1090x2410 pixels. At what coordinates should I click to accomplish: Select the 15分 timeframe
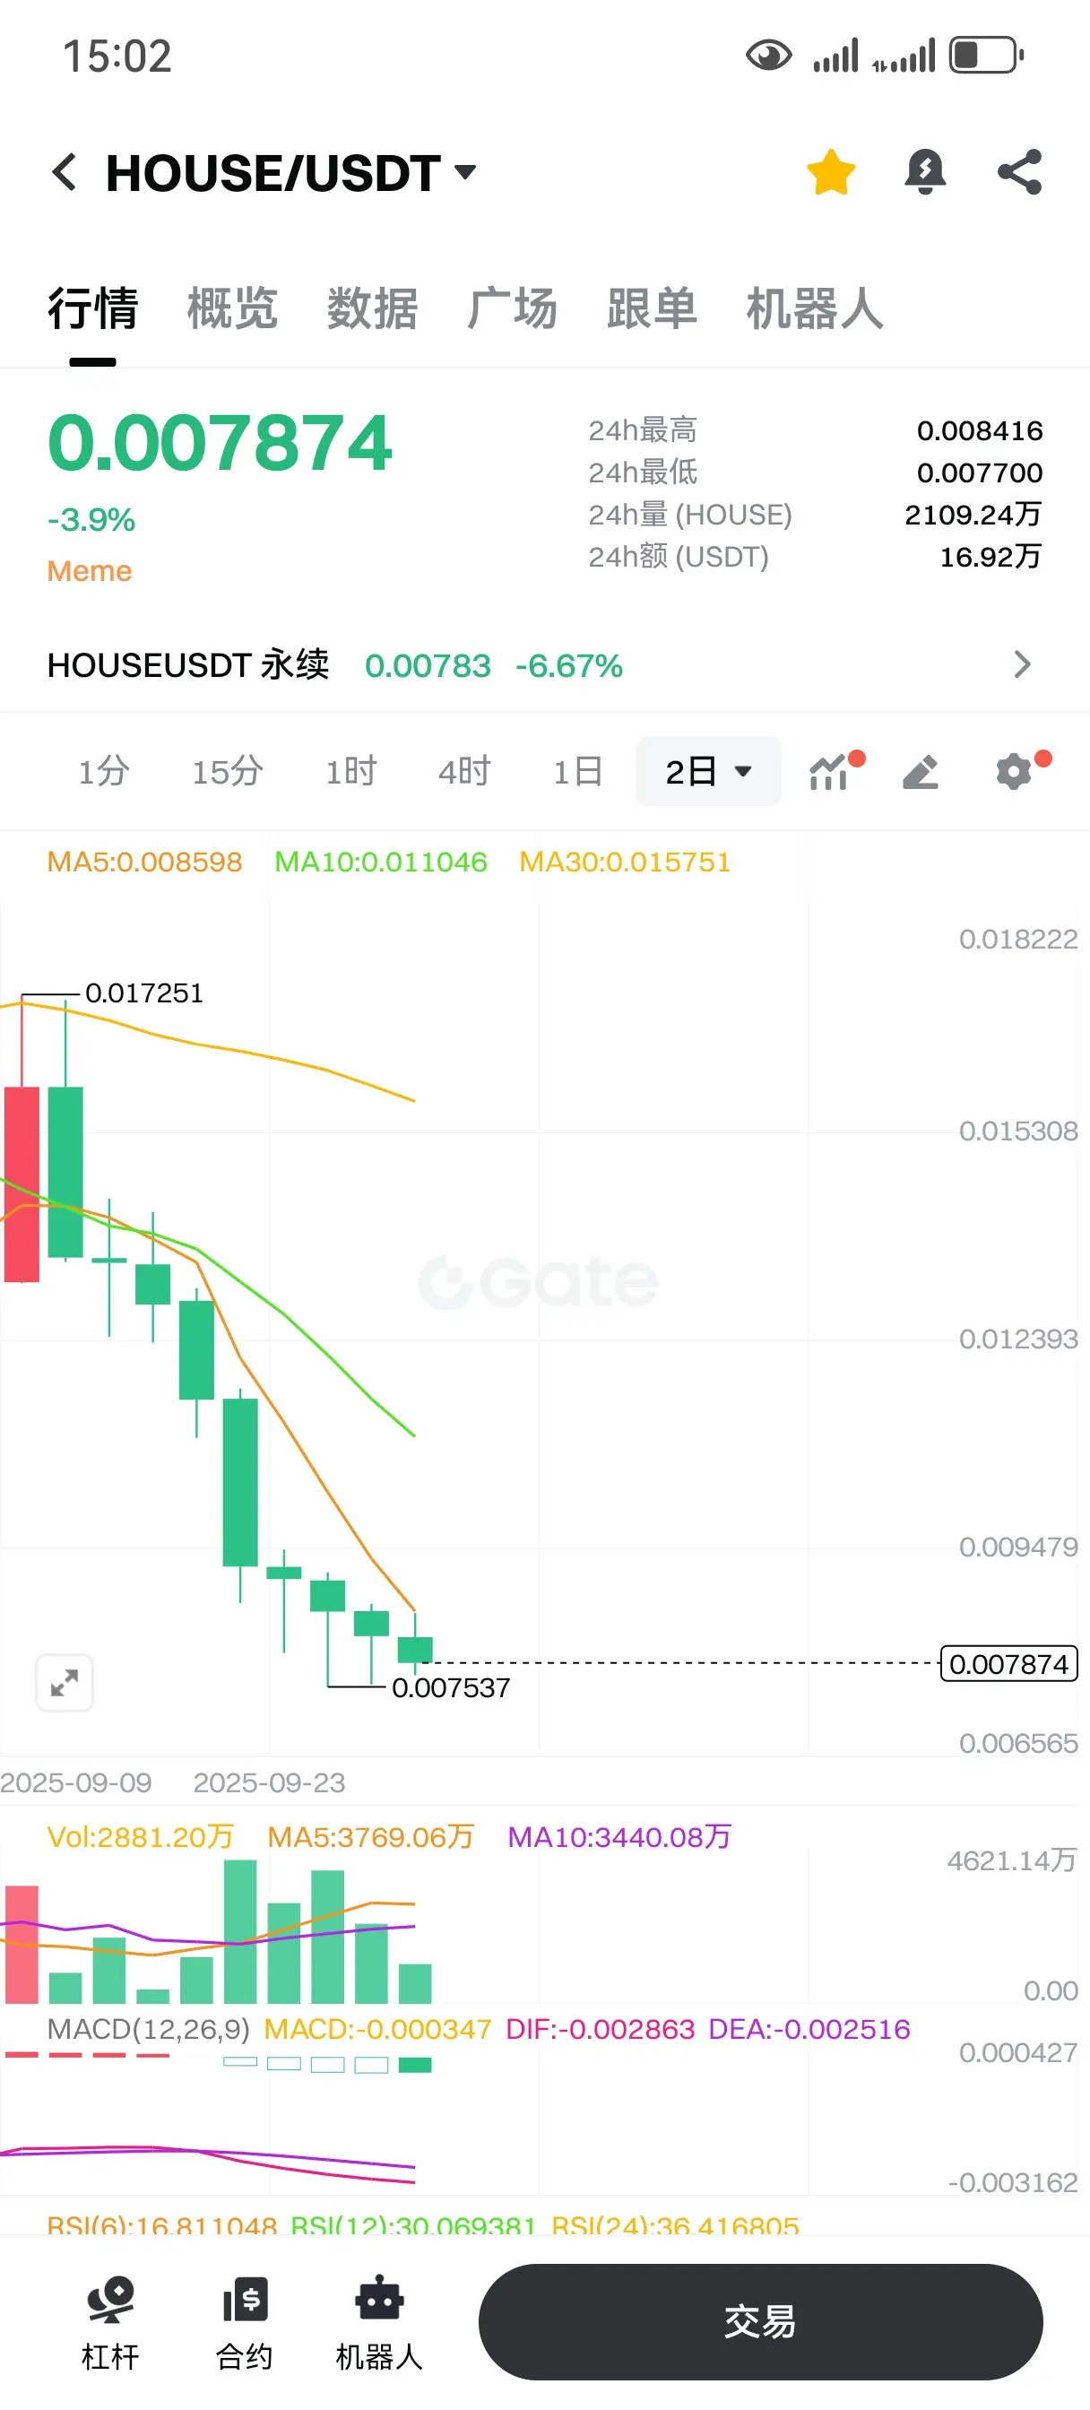227,772
